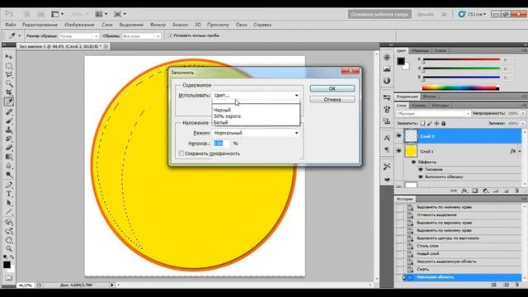Image resolution: width=528 pixels, height=297 pixels.
Task: Toggle visibility of Эффекты
Action: coord(413,162)
